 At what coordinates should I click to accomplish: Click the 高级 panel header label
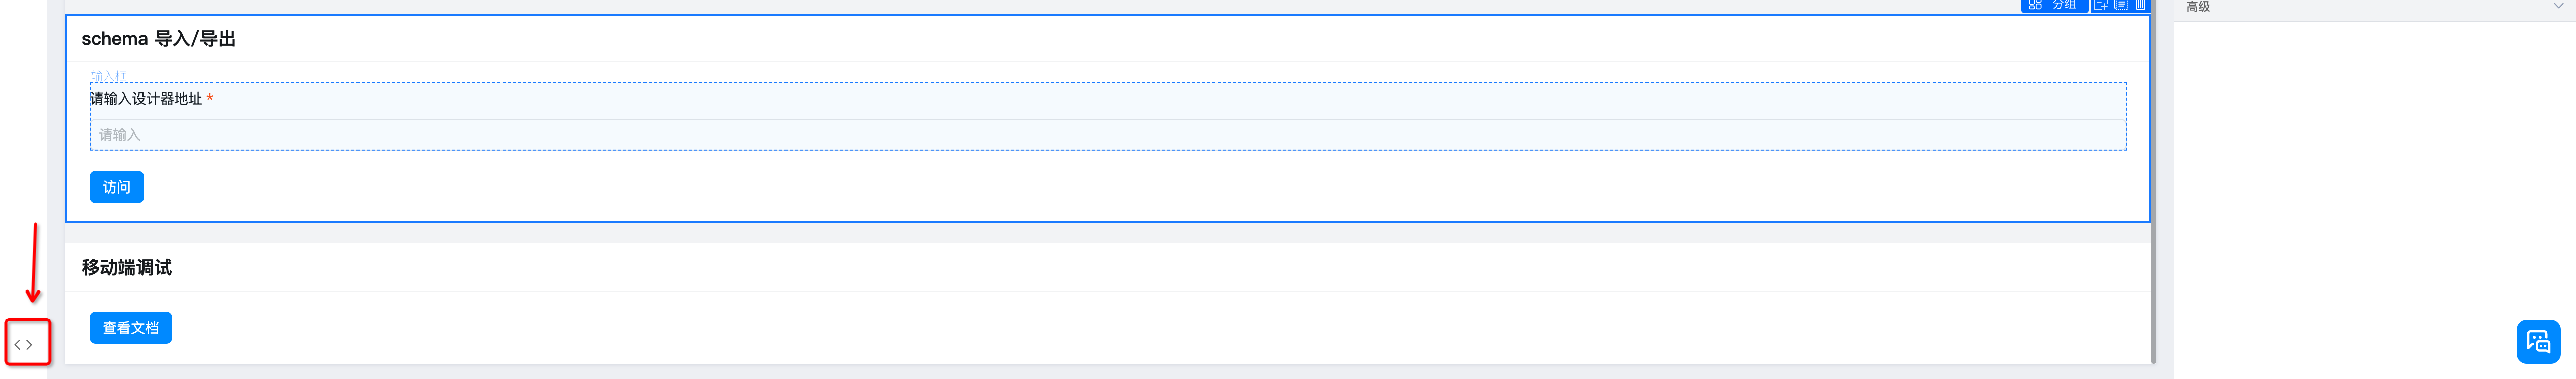(2198, 7)
